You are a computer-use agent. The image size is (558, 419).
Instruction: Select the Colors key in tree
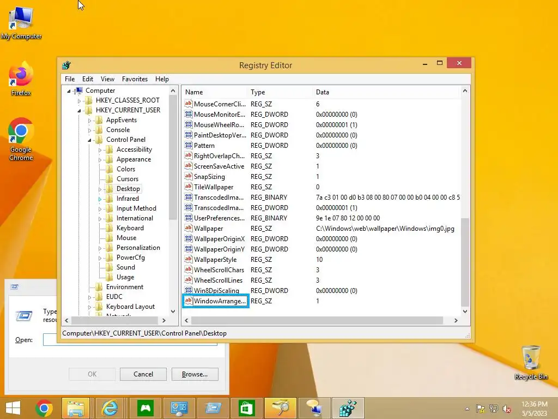tap(126, 169)
